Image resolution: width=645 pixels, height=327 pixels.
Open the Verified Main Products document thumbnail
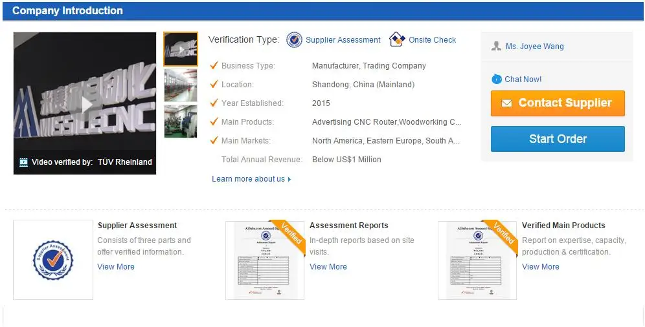[x=477, y=260]
